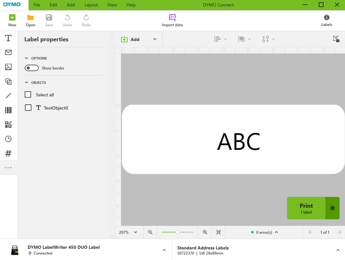Click the Print 1 label button
345x260 pixels.
(x=306, y=208)
